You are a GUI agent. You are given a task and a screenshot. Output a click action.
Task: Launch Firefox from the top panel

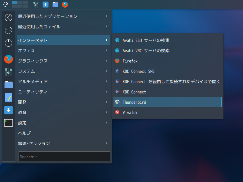coord(65,5)
